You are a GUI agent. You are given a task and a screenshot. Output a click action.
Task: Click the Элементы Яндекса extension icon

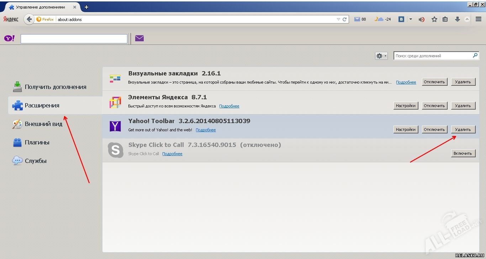pos(115,102)
